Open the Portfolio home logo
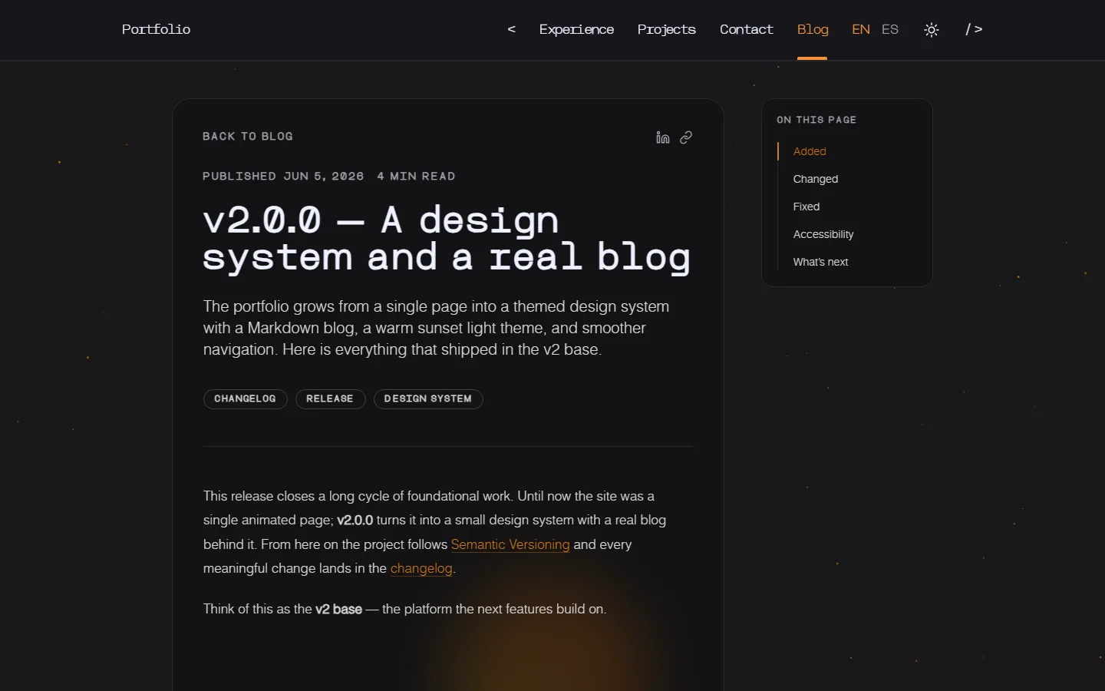 tap(156, 29)
